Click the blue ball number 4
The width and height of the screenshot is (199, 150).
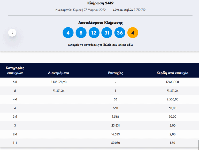(x=68, y=33)
